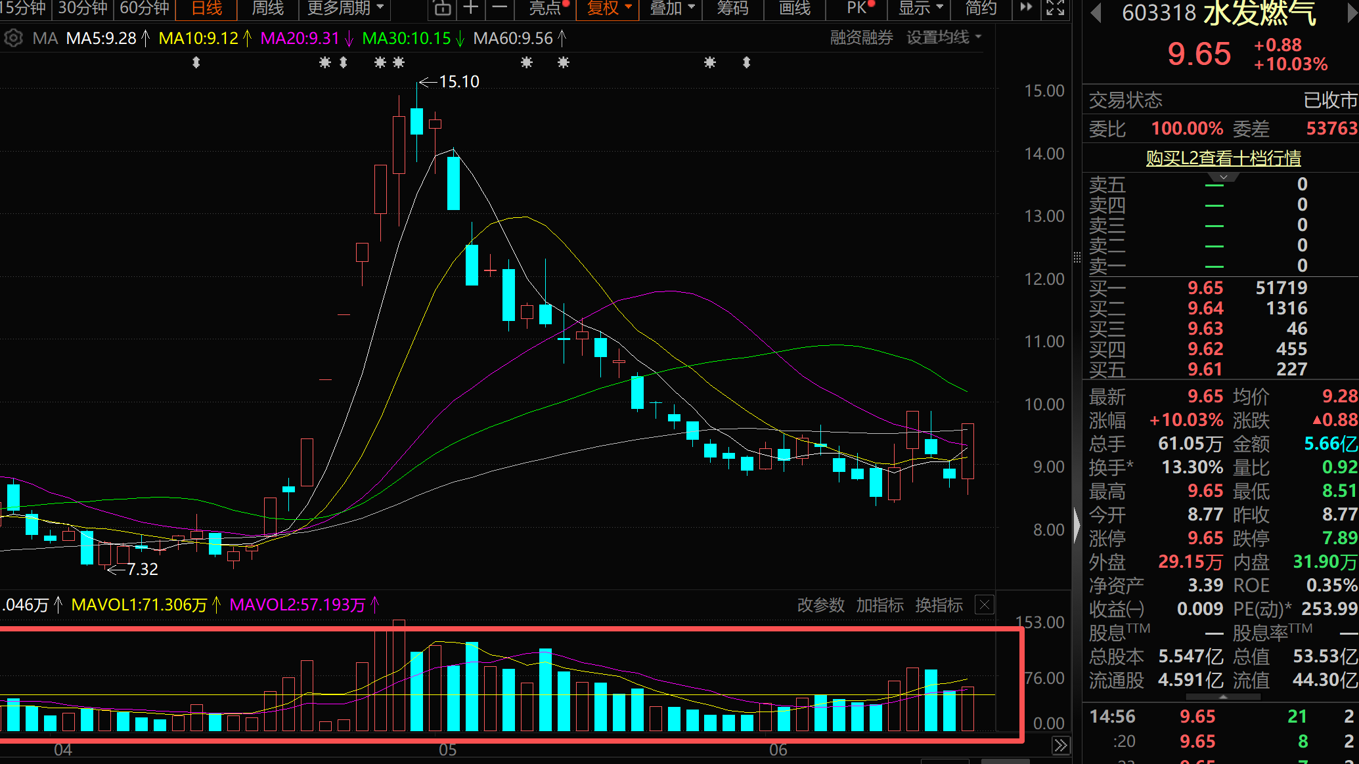Screen dimensions: 1359x764
Task: Click the 04 month axis marker
Action: tap(62, 750)
